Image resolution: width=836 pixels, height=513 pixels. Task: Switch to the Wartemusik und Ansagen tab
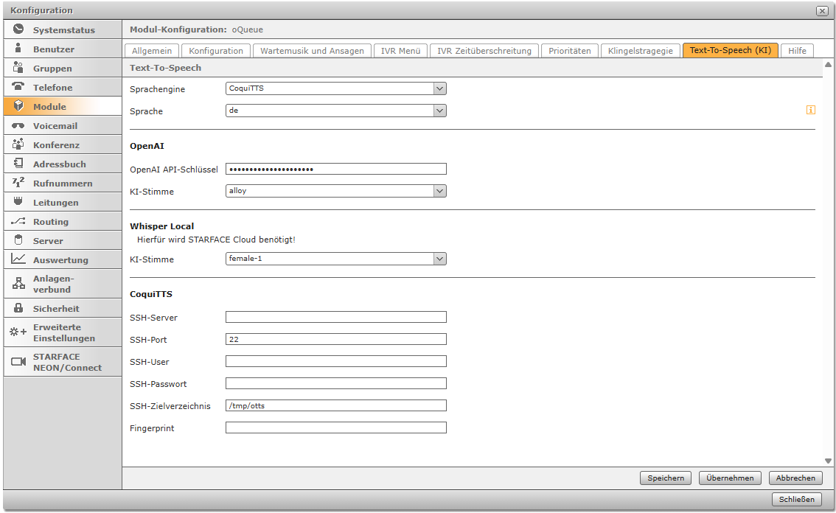(x=312, y=51)
